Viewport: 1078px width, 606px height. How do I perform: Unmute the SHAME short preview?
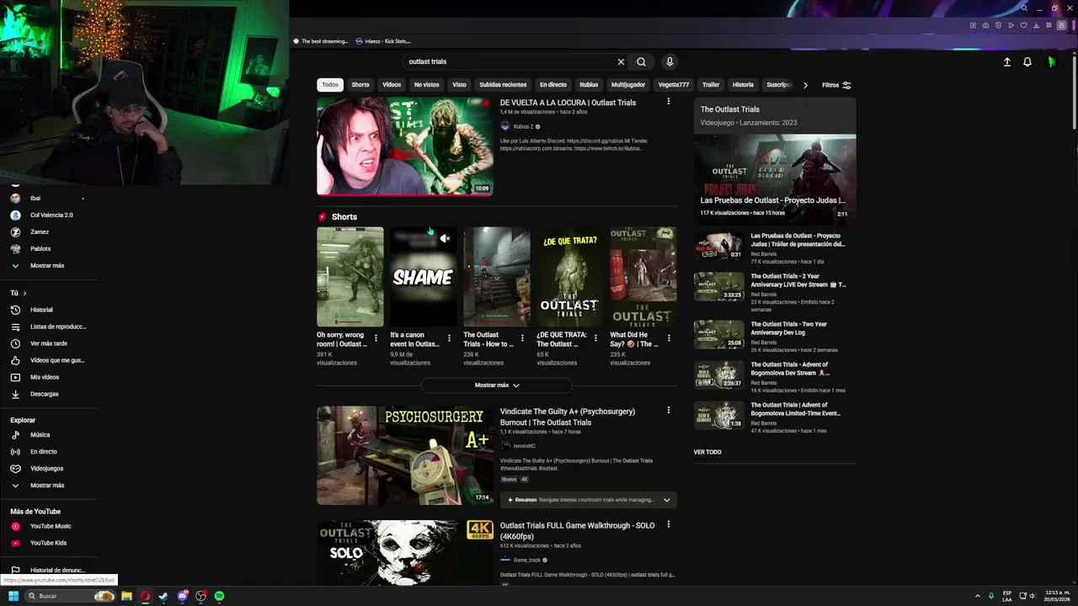(446, 238)
